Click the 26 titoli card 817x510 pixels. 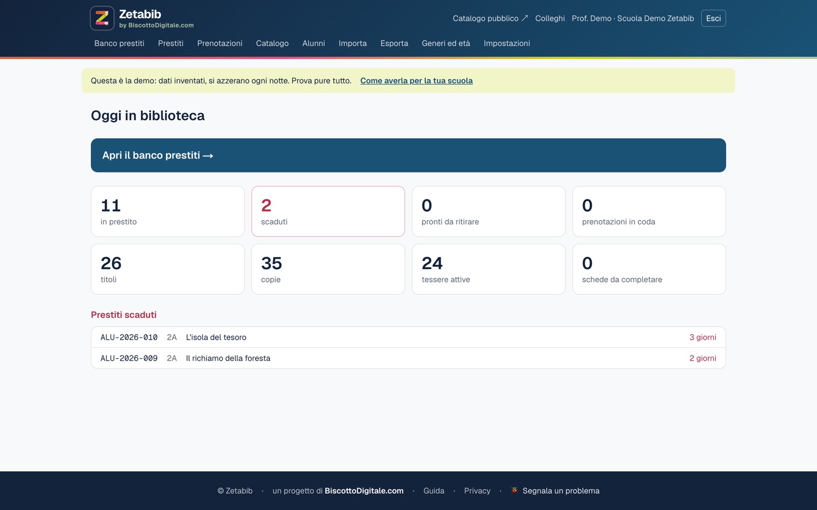pyautogui.click(x=167, y=269)
